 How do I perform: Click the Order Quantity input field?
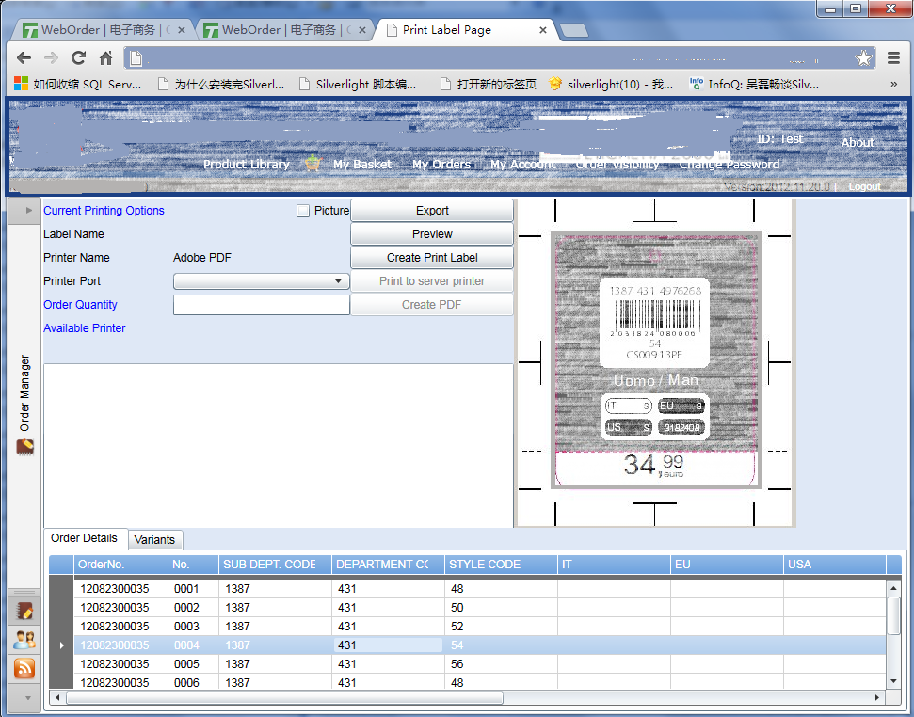click(x=261, y=305)
